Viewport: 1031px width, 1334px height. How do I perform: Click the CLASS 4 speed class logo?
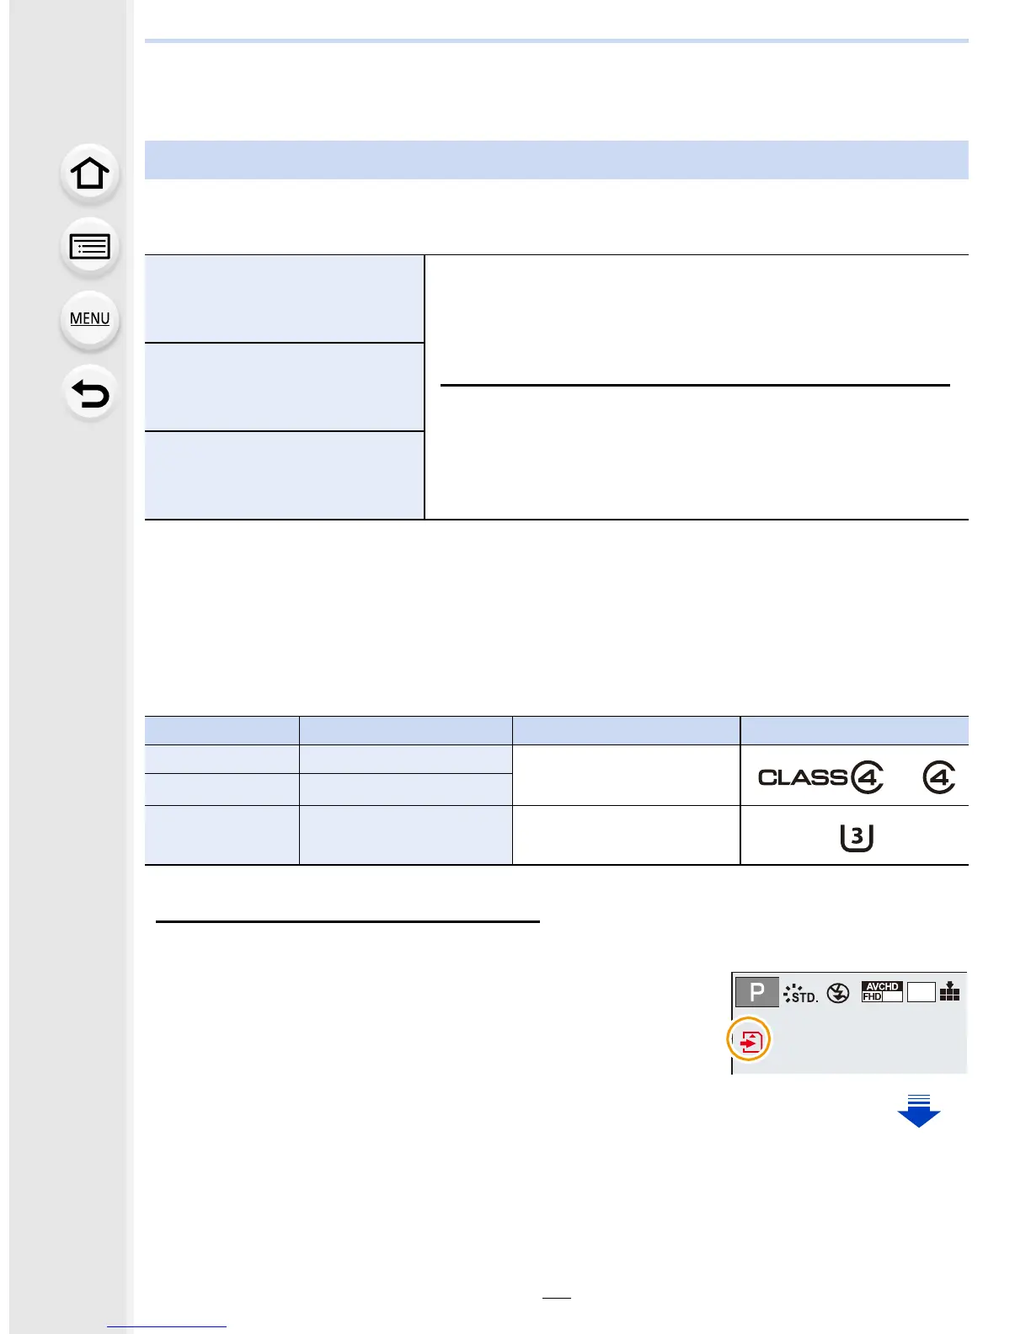click(x=820, y=776)
